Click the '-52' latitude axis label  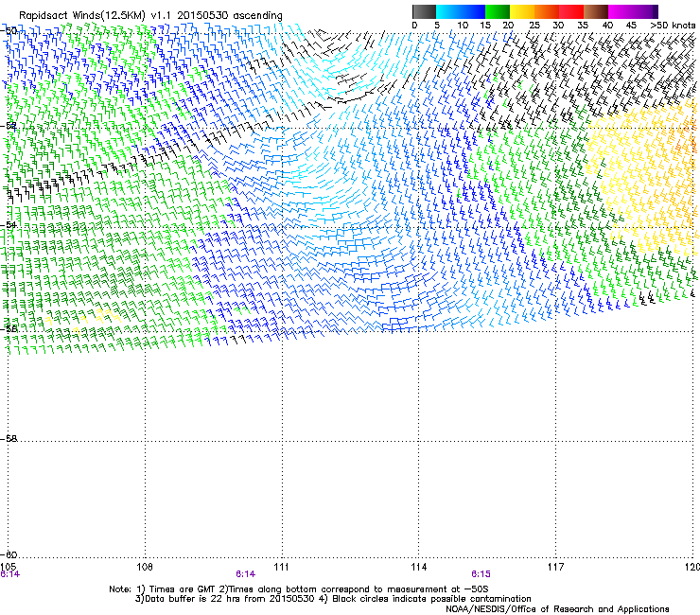coord(9,126)
